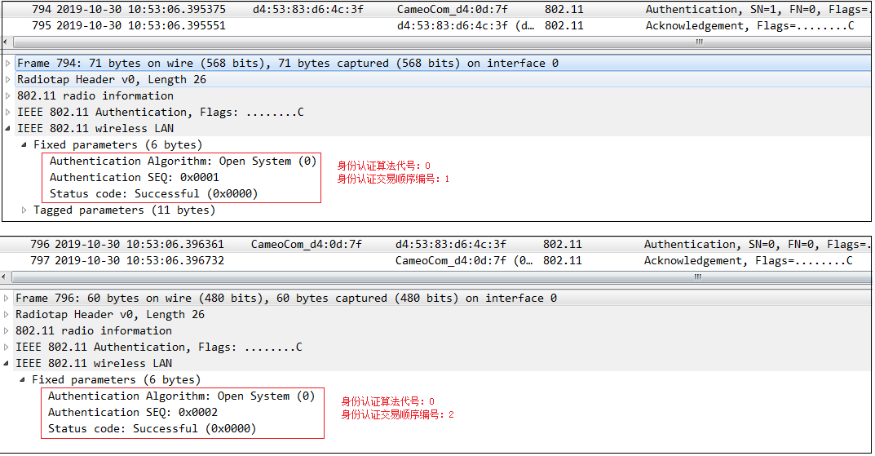Select '802.11 radio information' under Frame 794
The width and height of the screenshot is (875, 456).
tap(95, 96)
